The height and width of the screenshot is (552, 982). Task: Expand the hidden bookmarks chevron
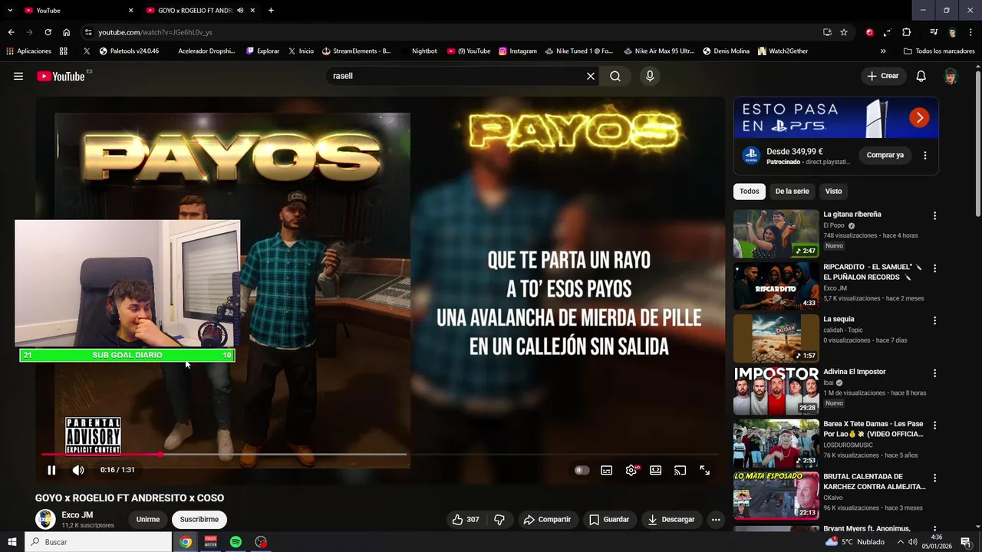[883, 51]
